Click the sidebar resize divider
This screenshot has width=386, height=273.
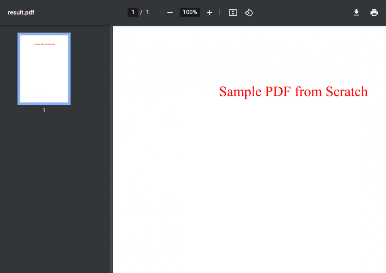click(112, 150)
